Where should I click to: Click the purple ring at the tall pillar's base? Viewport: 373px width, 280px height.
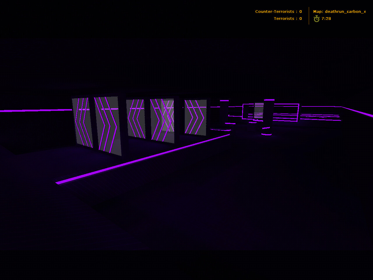click(266, 134)
